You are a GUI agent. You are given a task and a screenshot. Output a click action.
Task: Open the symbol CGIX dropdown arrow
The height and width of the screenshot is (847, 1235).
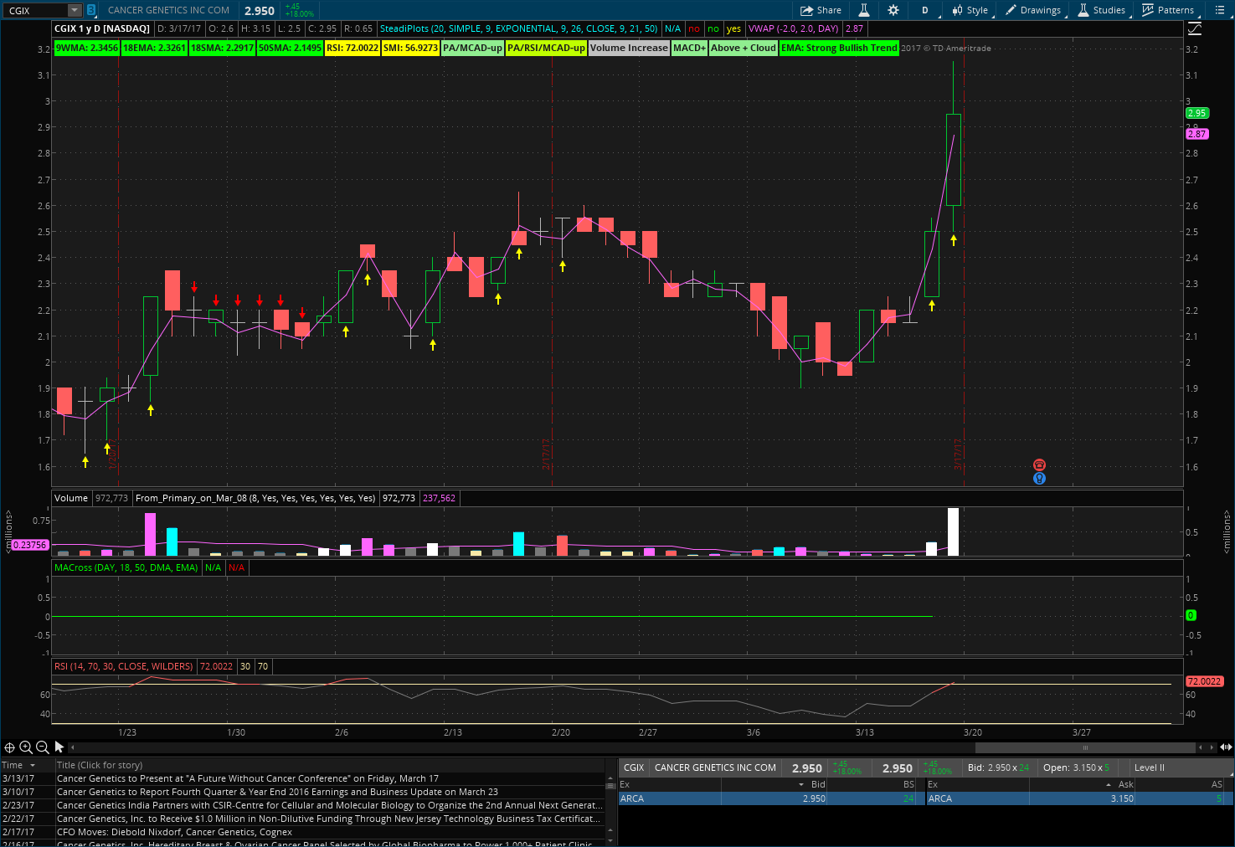pos(74,10)
